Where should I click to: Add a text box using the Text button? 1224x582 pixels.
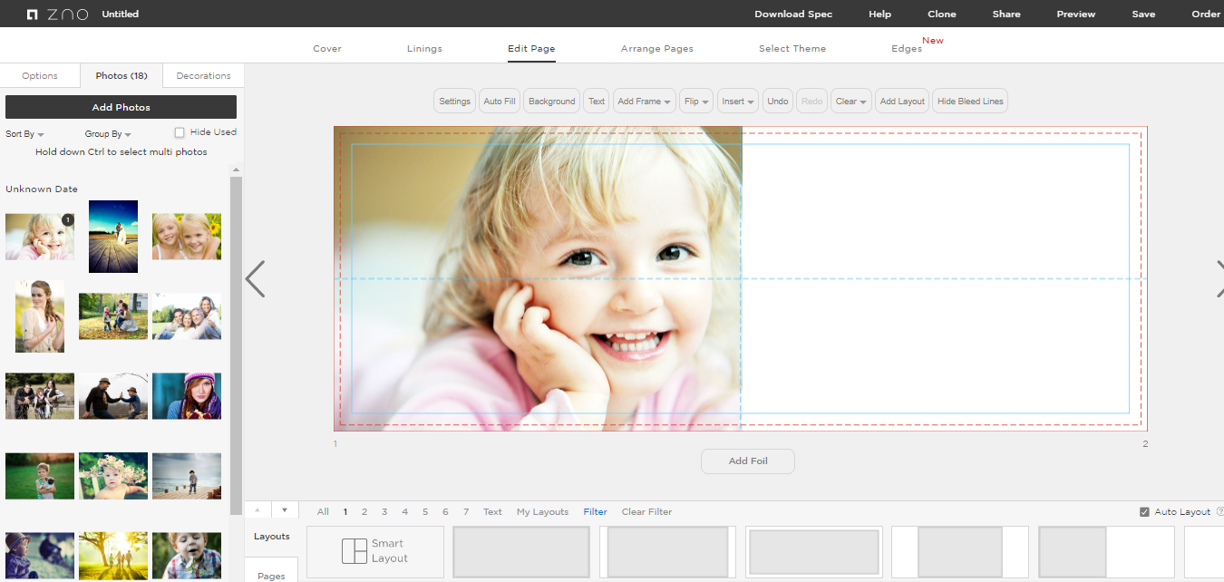pyautogui.click(x=596, y=101)
